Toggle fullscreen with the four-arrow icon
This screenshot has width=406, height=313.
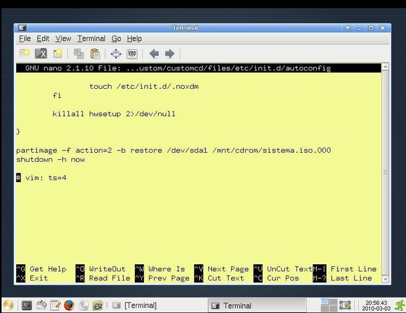116,54
